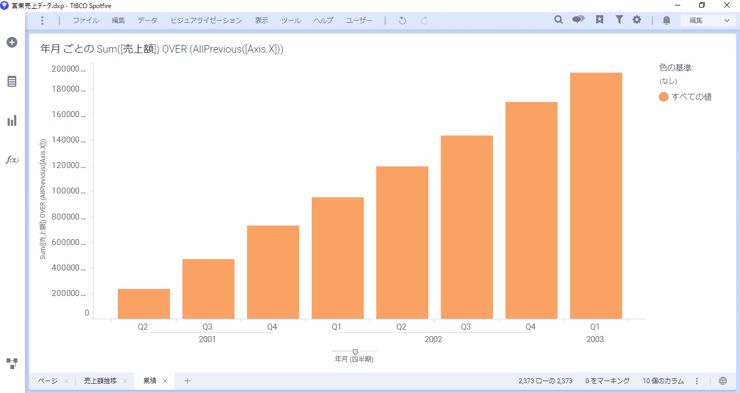740x393 pixels.
Task: Open the data canvas icon
Action: click(x=12, y=363)
